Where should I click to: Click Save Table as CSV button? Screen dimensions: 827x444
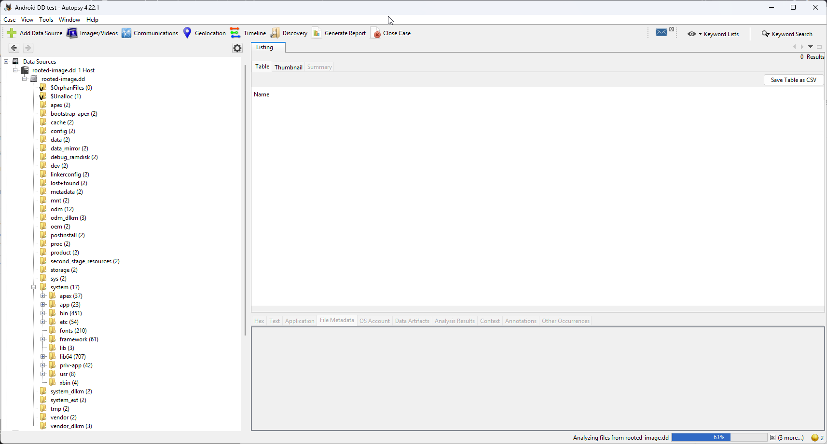click(x=793, y=80)
